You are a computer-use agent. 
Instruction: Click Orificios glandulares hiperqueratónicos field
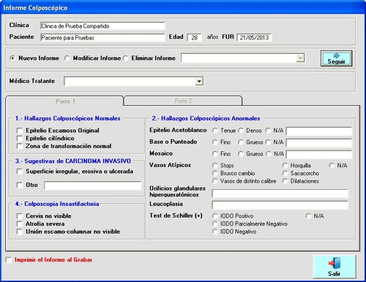click(280, 194)
